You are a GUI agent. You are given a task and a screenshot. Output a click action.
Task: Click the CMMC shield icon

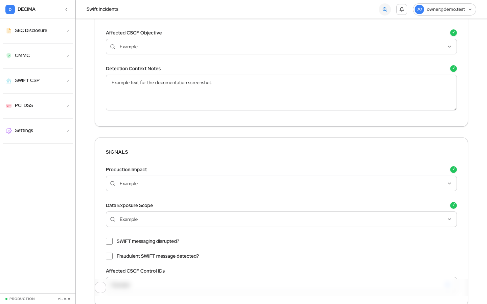[x=9, y=56]
